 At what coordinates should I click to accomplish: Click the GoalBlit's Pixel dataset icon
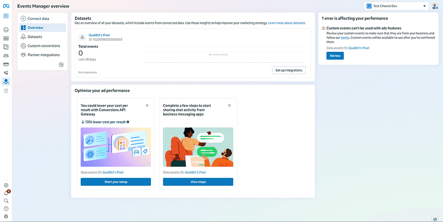tap(82, 37)
